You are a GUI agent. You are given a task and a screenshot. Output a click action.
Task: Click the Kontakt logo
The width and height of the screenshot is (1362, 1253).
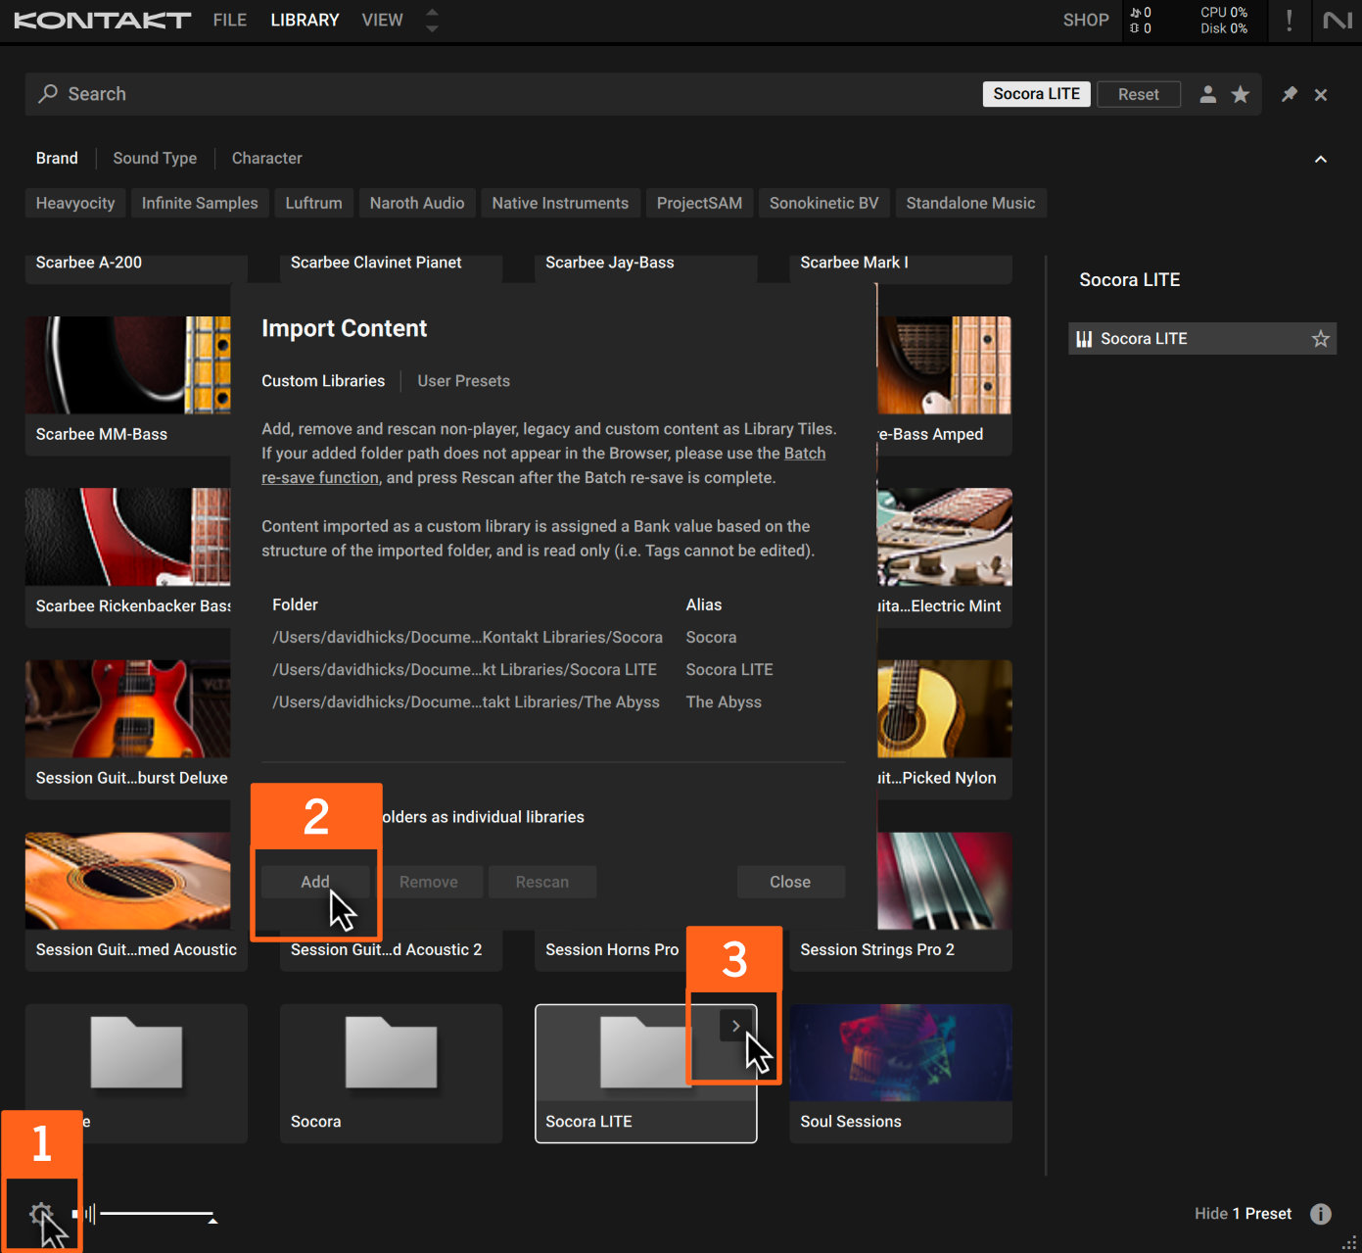click(102, 20)
